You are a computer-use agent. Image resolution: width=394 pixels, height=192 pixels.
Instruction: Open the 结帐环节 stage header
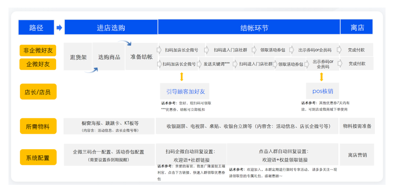(249, 28)
